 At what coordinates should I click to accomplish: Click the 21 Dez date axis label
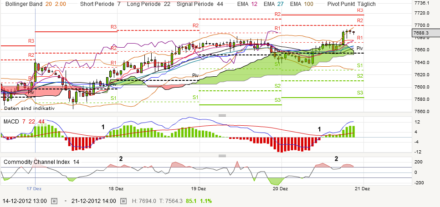[x=362, y=188]
